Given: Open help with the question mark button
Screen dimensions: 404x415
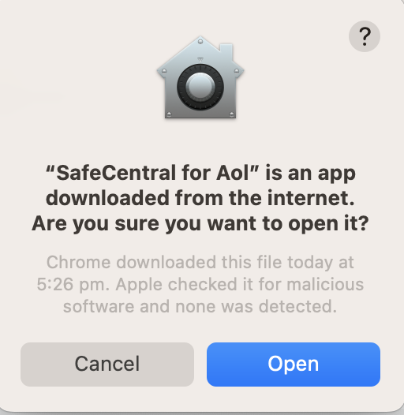Looking at the screenshot, I should tap(365, 36).
